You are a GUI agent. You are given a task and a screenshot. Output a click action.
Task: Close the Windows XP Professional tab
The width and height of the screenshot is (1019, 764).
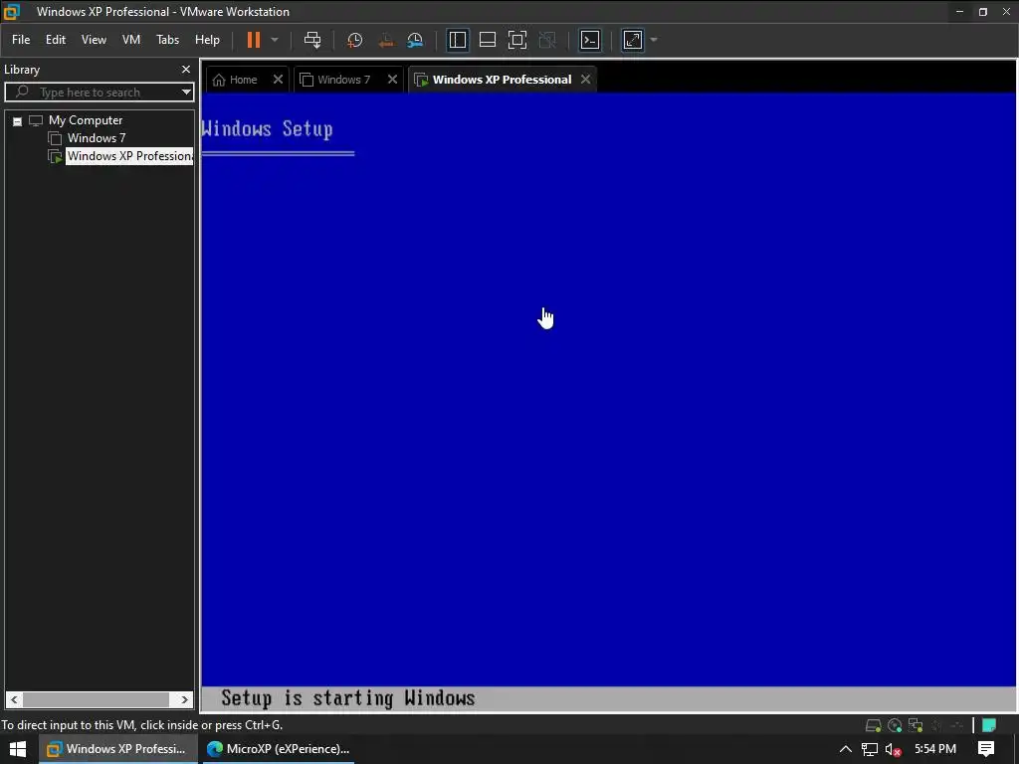[585, 80]
